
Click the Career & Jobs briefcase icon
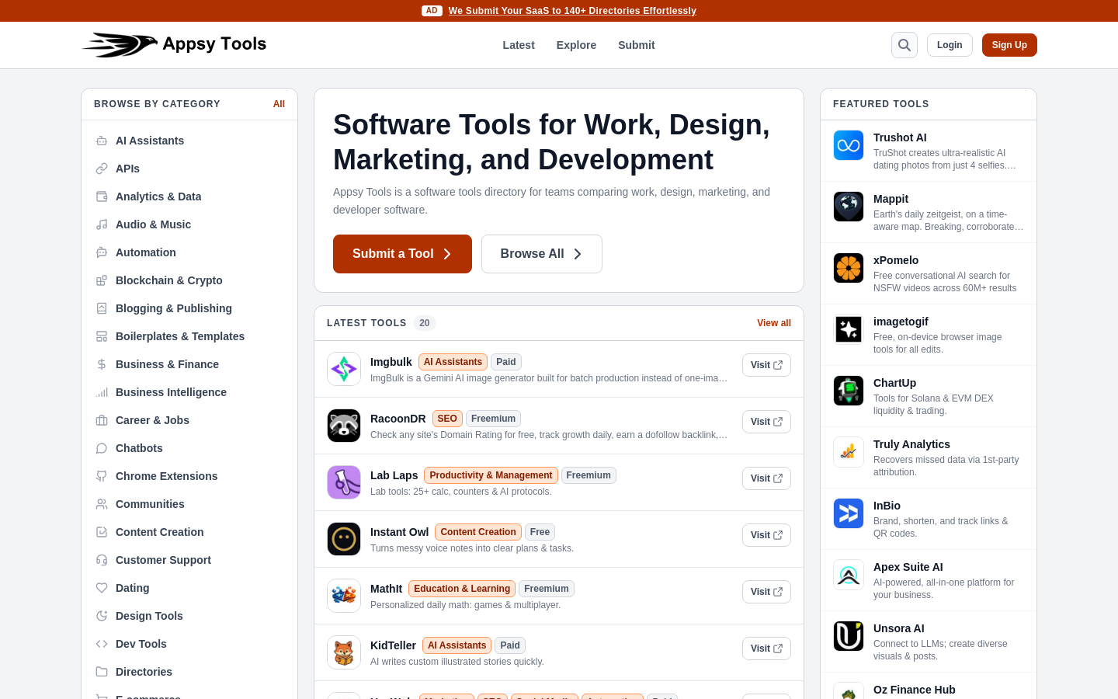(x=102, y=420)
